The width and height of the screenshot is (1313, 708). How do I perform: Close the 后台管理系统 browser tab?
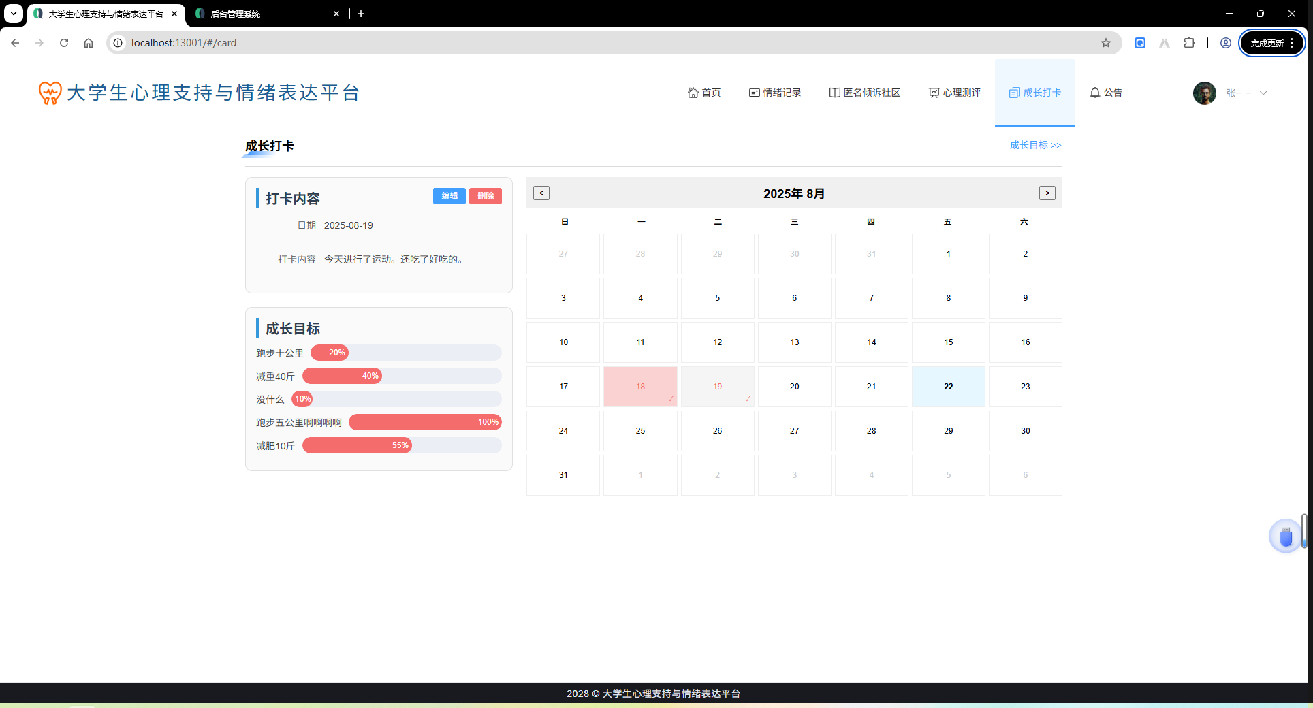click(336, 14)
